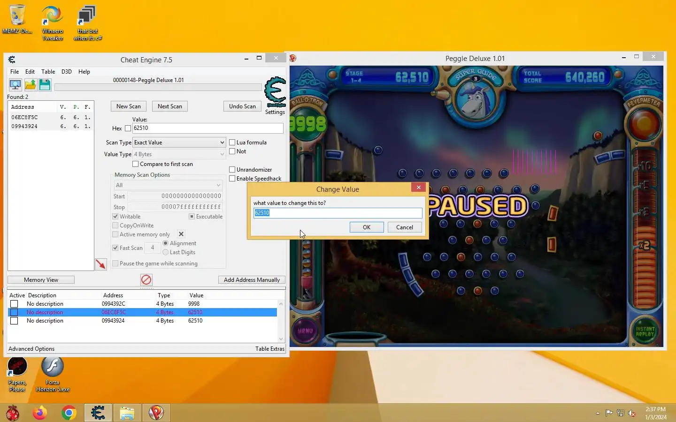676x422 pixels.
Task: Click Chrome in the taskbar
Action: coord(69,413)
